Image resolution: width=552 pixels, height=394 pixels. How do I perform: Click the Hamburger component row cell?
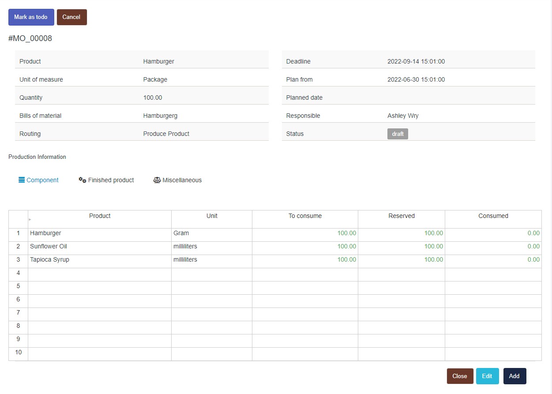pos(99,233)
